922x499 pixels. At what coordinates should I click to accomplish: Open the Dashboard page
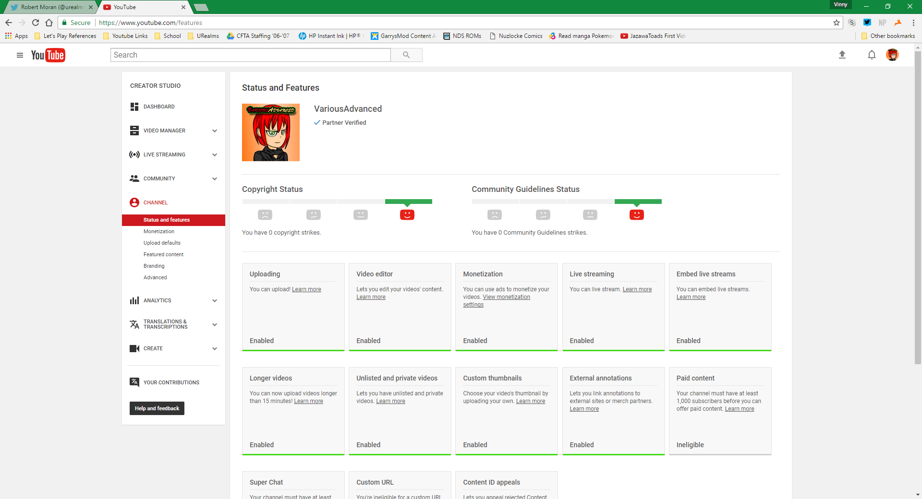click(x=159, y=107)
